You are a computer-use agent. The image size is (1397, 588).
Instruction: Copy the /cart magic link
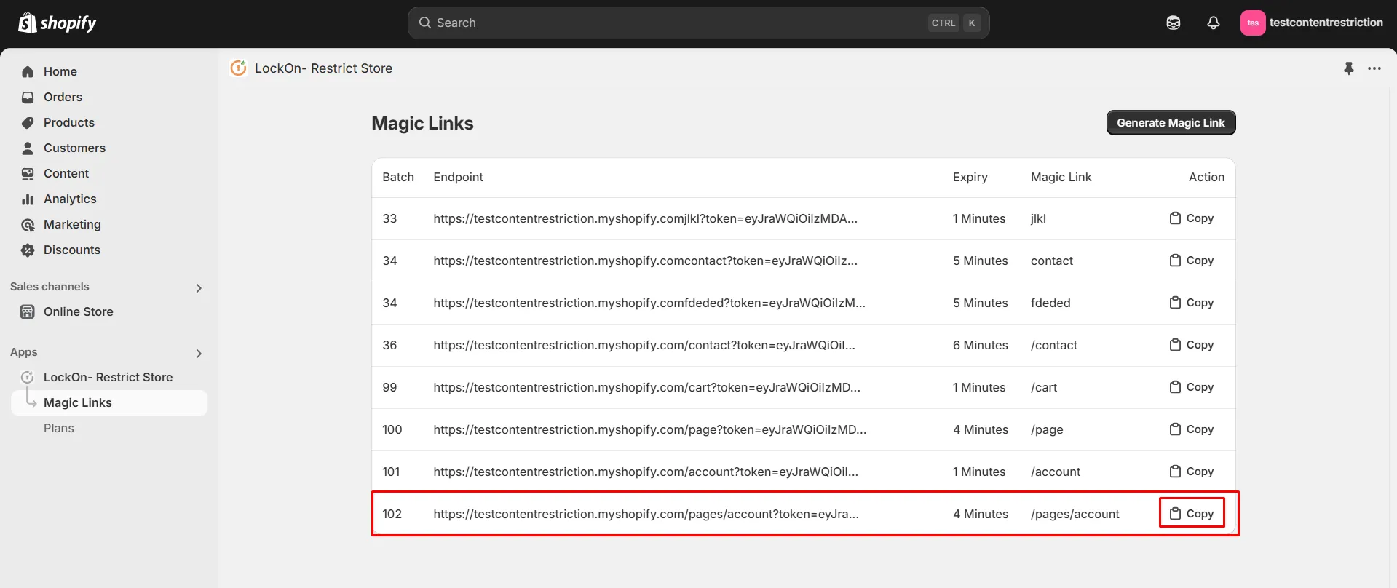[1192, 387]
